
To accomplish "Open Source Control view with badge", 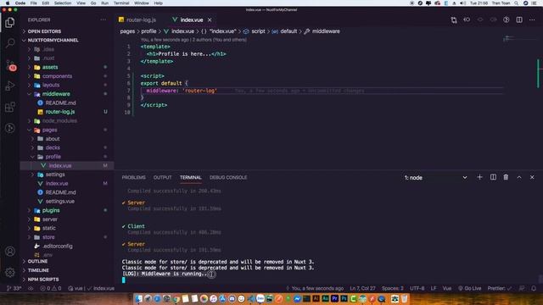I will [x=9, y=64].
